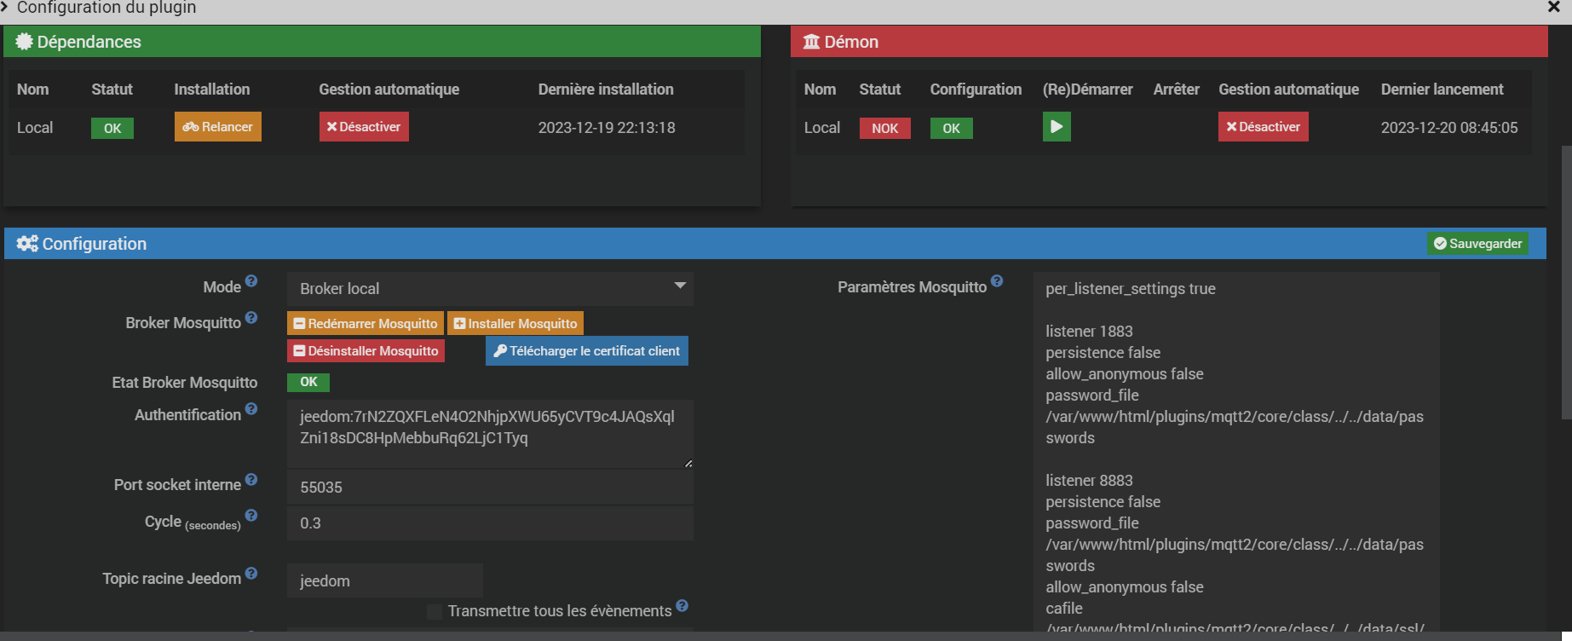The image size is (1572, 641).
Task: Click the help icon beside Broker Mosquitto
Action: pos(251,317)
